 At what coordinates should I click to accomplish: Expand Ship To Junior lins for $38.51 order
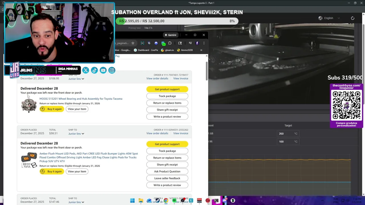click(76, 134)
